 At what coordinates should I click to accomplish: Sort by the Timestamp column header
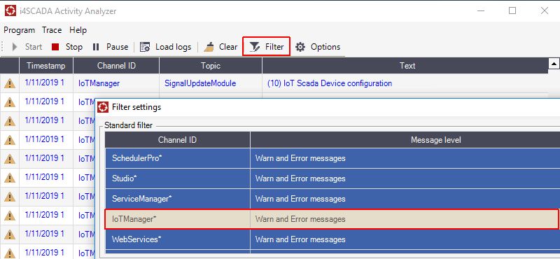point(46,66)
